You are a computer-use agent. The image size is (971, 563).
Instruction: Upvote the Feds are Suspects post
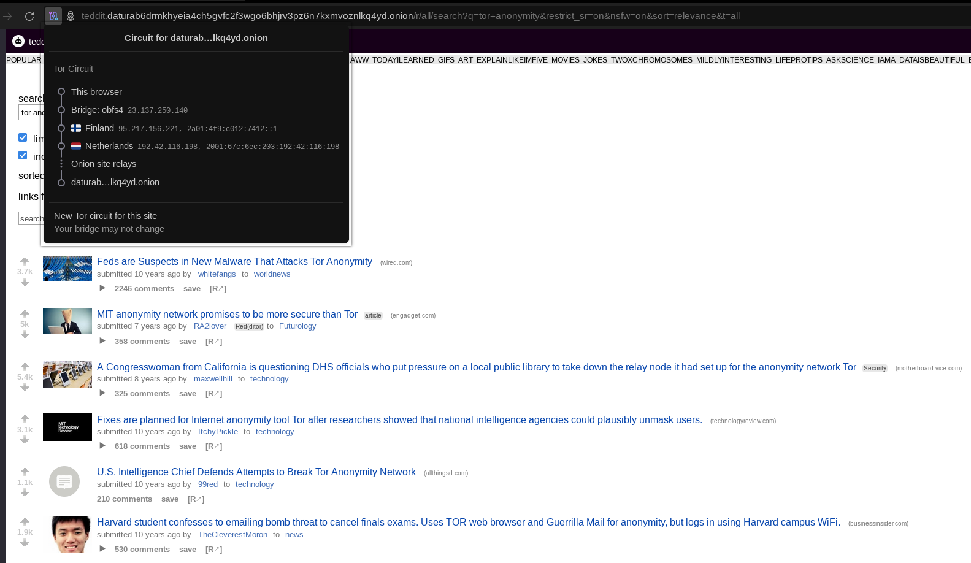click(x=25, y=261)
